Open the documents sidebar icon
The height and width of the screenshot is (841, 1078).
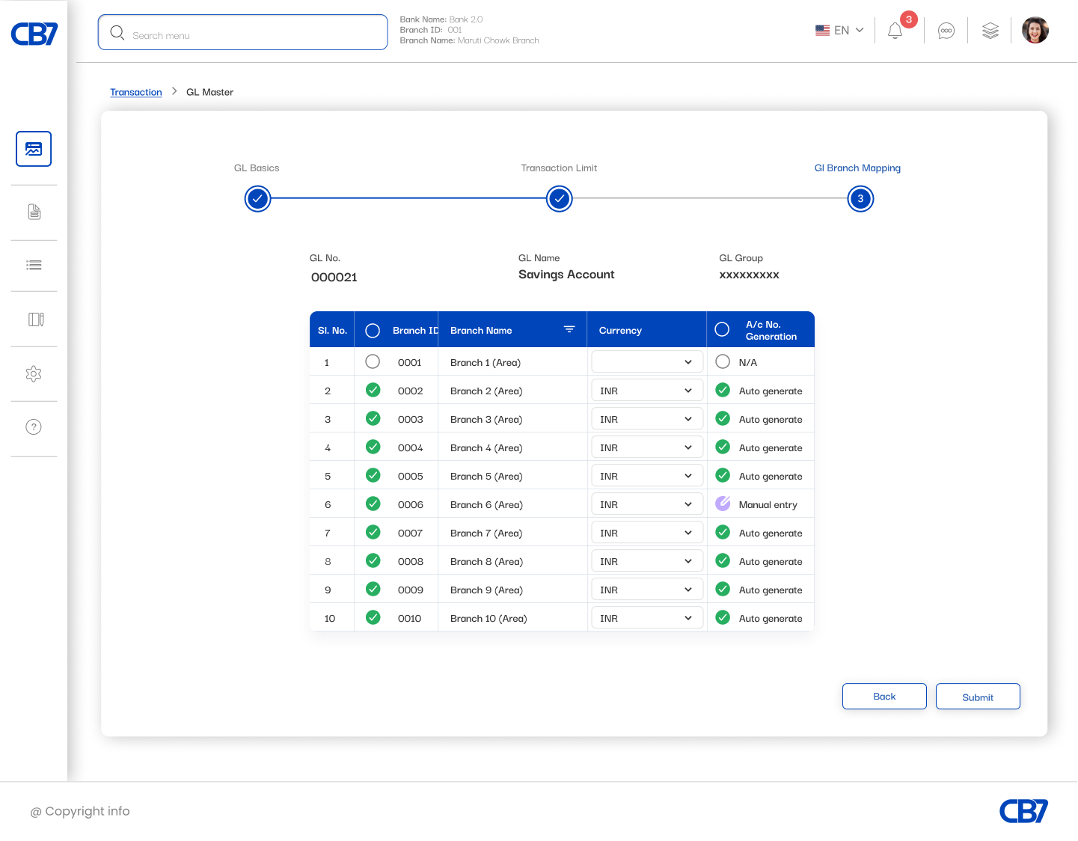pos(34,212)
